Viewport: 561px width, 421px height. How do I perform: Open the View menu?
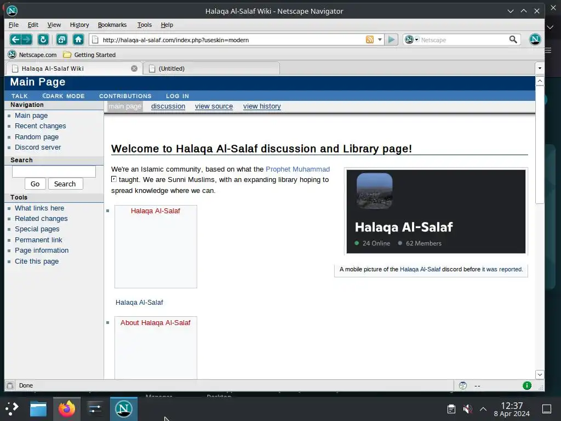[x=54, y=25]
